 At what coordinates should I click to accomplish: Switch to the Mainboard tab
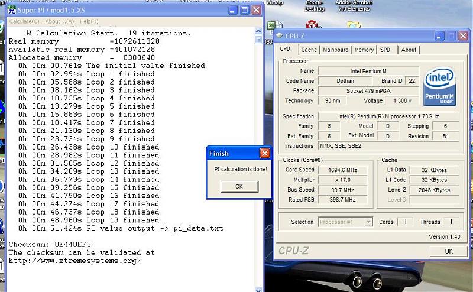click(x=335, y=50)
